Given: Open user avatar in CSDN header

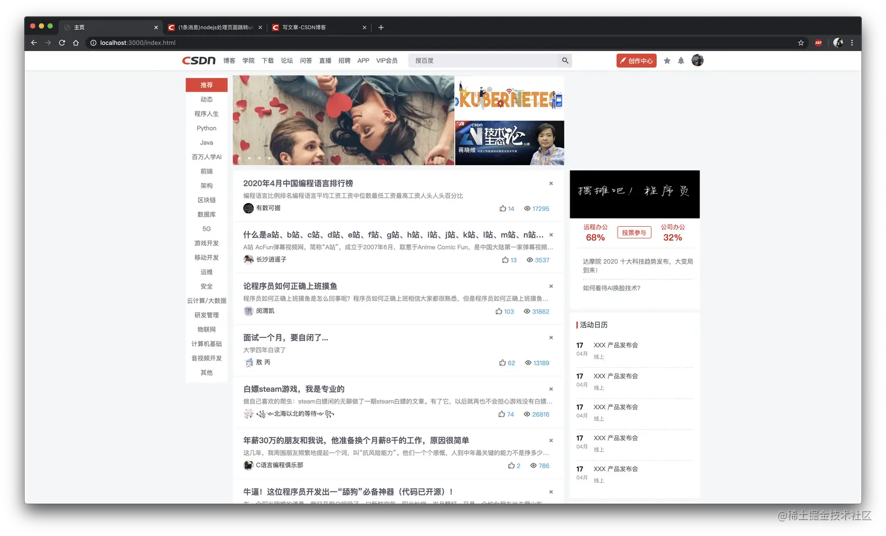Looking at the screenshot, I should [x=697, y=60].
